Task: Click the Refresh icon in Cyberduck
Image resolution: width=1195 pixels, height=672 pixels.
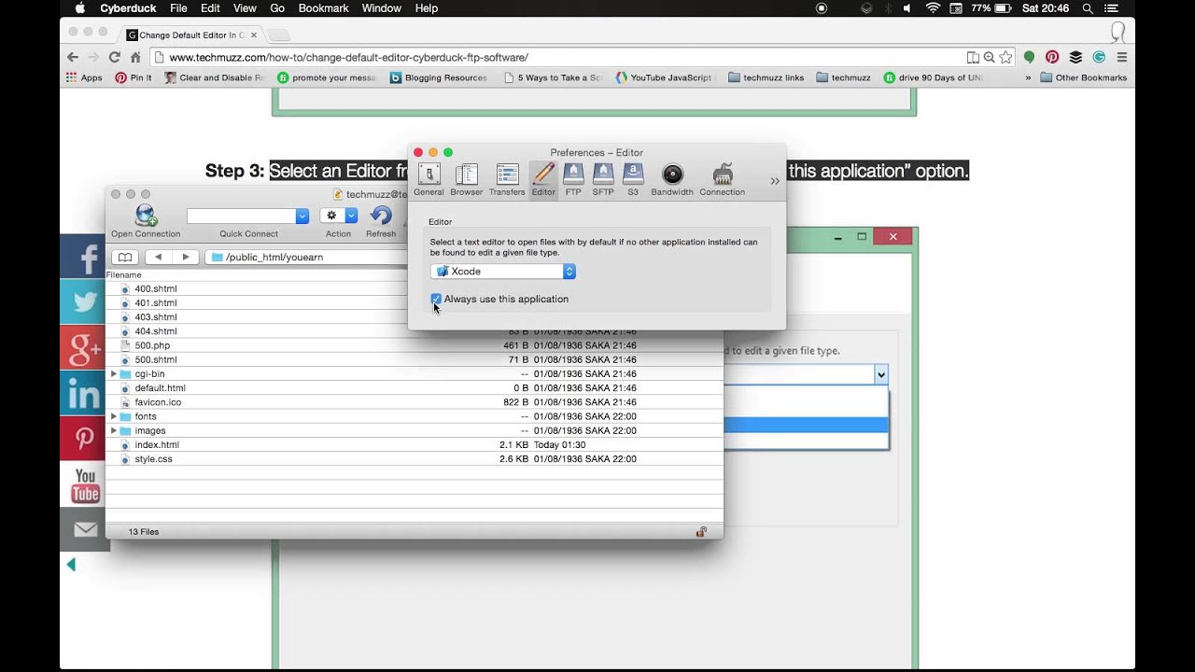Action: pyautogui.click(x=381, y=216)
